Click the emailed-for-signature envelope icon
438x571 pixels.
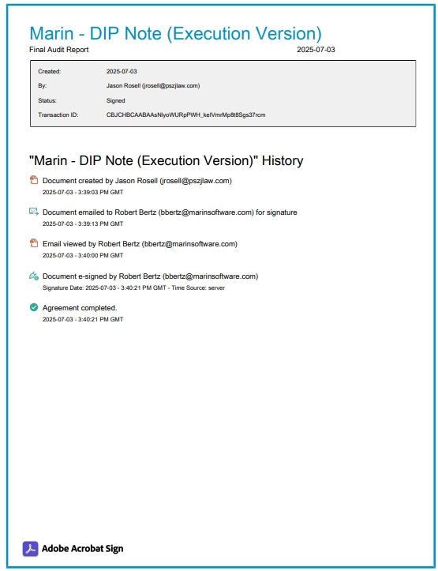click(34, 212)
